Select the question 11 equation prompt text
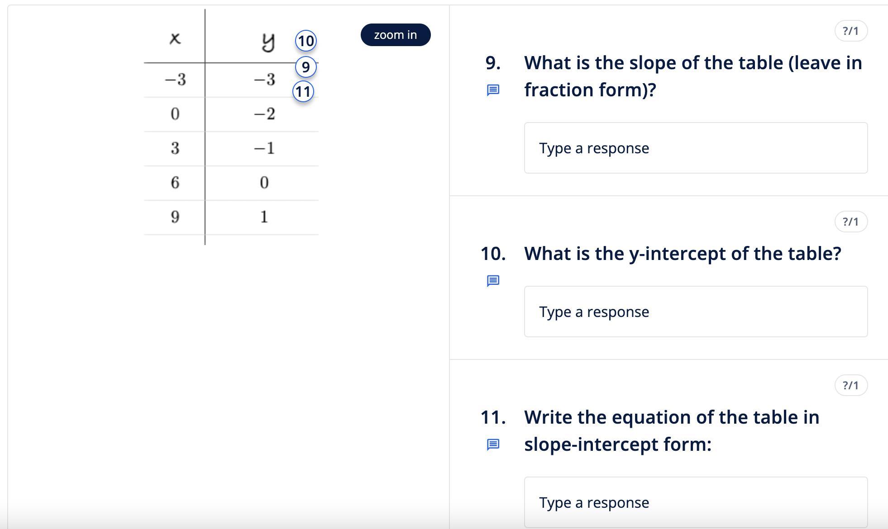Image resolution: width=888 pixels, height=529 pixels. (671, 430)
